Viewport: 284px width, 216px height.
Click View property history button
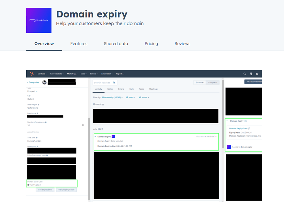click(66, 190)
